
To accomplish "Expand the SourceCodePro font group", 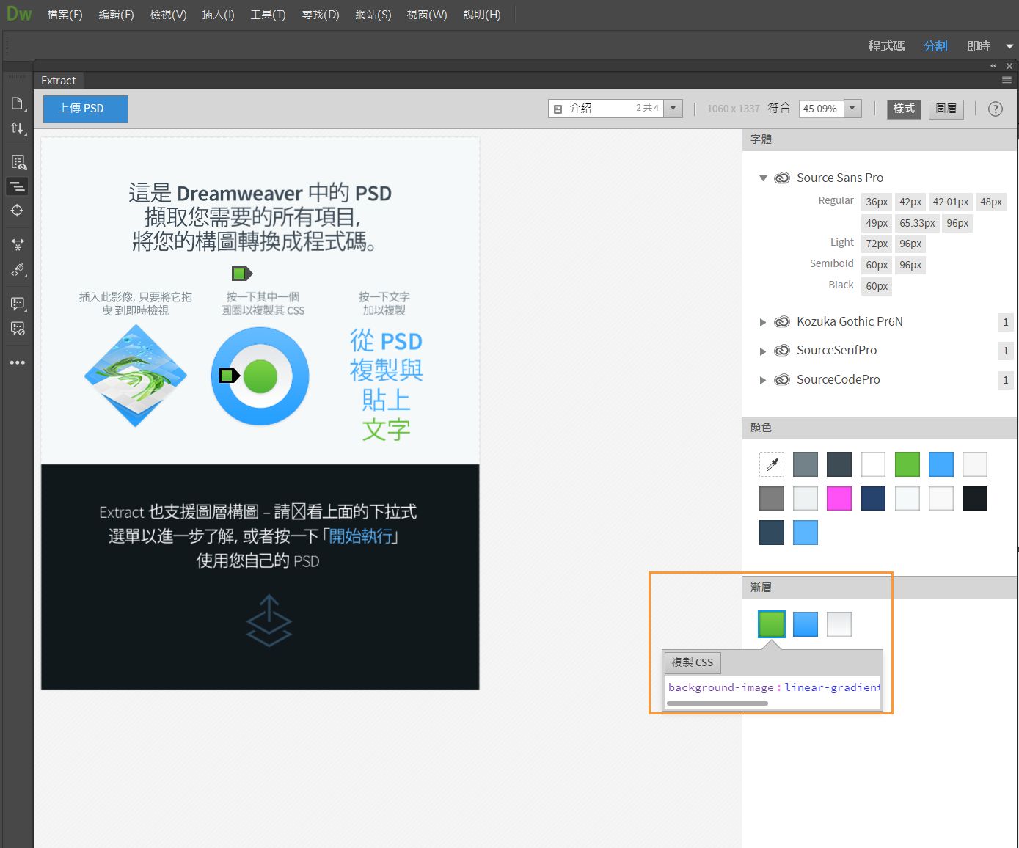I will tap(763, 380).
